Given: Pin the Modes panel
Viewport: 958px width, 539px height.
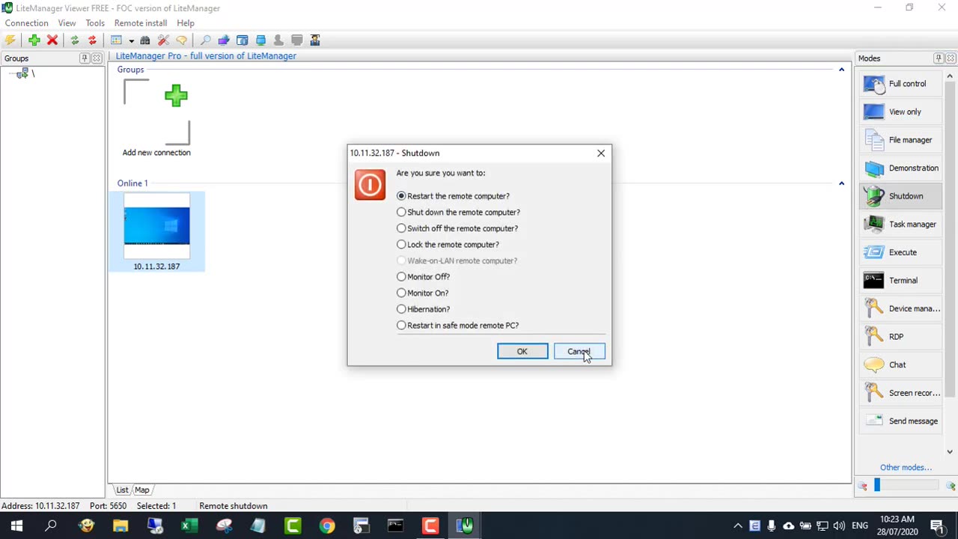Looking at the screenshot, I should (x=938, y=58).
